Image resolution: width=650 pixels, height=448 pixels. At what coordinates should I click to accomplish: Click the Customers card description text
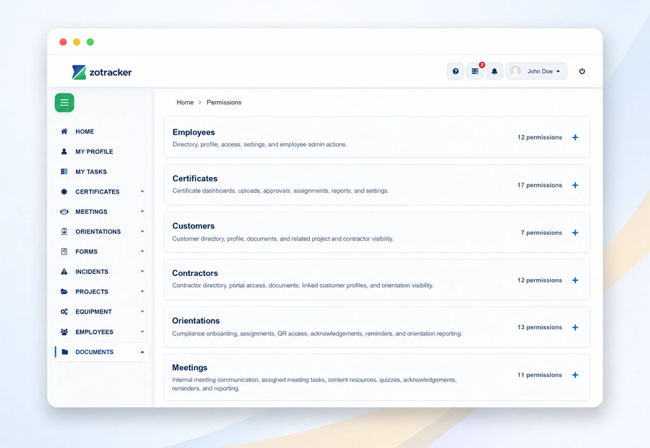pos(282,239)
